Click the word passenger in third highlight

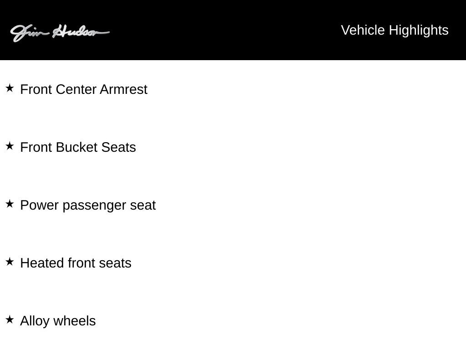tap(95, 206)
